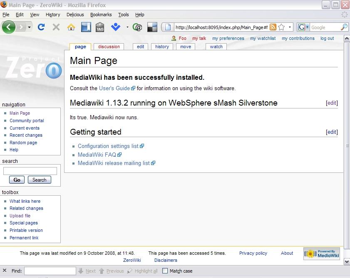Viewport: 350px width, 278px height.
Task: Open the dropdown next to the blue checkmark icon
Action: coord(127,27)
